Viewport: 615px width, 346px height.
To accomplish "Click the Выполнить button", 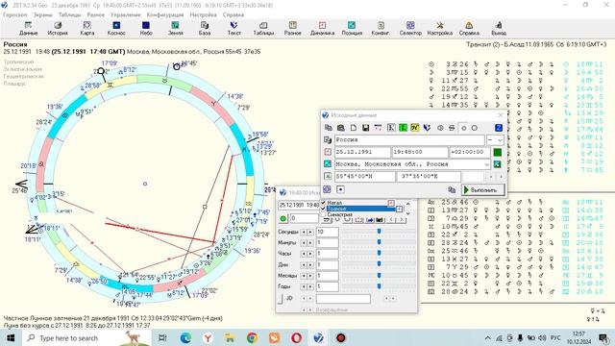I will click(x=482, y=190).
